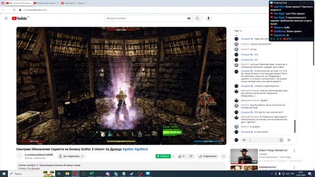Open the emoji picker in chat
The height and width of the screenshot is (177, 315).
pyautogui.click(x=281, y=140)
